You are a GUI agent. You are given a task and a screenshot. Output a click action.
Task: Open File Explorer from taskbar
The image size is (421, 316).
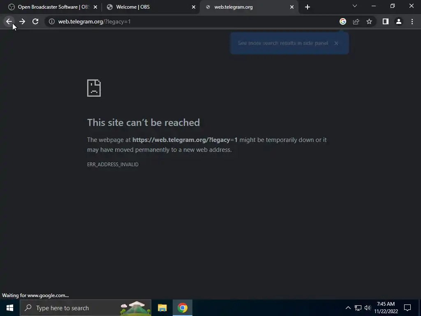162,308
